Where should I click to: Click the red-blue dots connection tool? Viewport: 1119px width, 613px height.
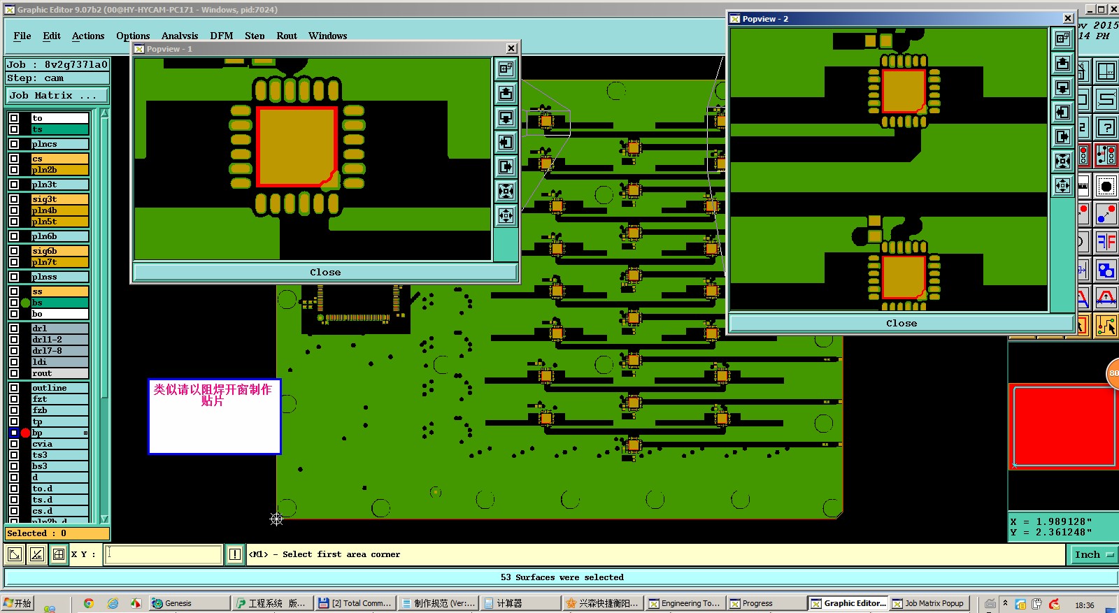coord(1106,214)
